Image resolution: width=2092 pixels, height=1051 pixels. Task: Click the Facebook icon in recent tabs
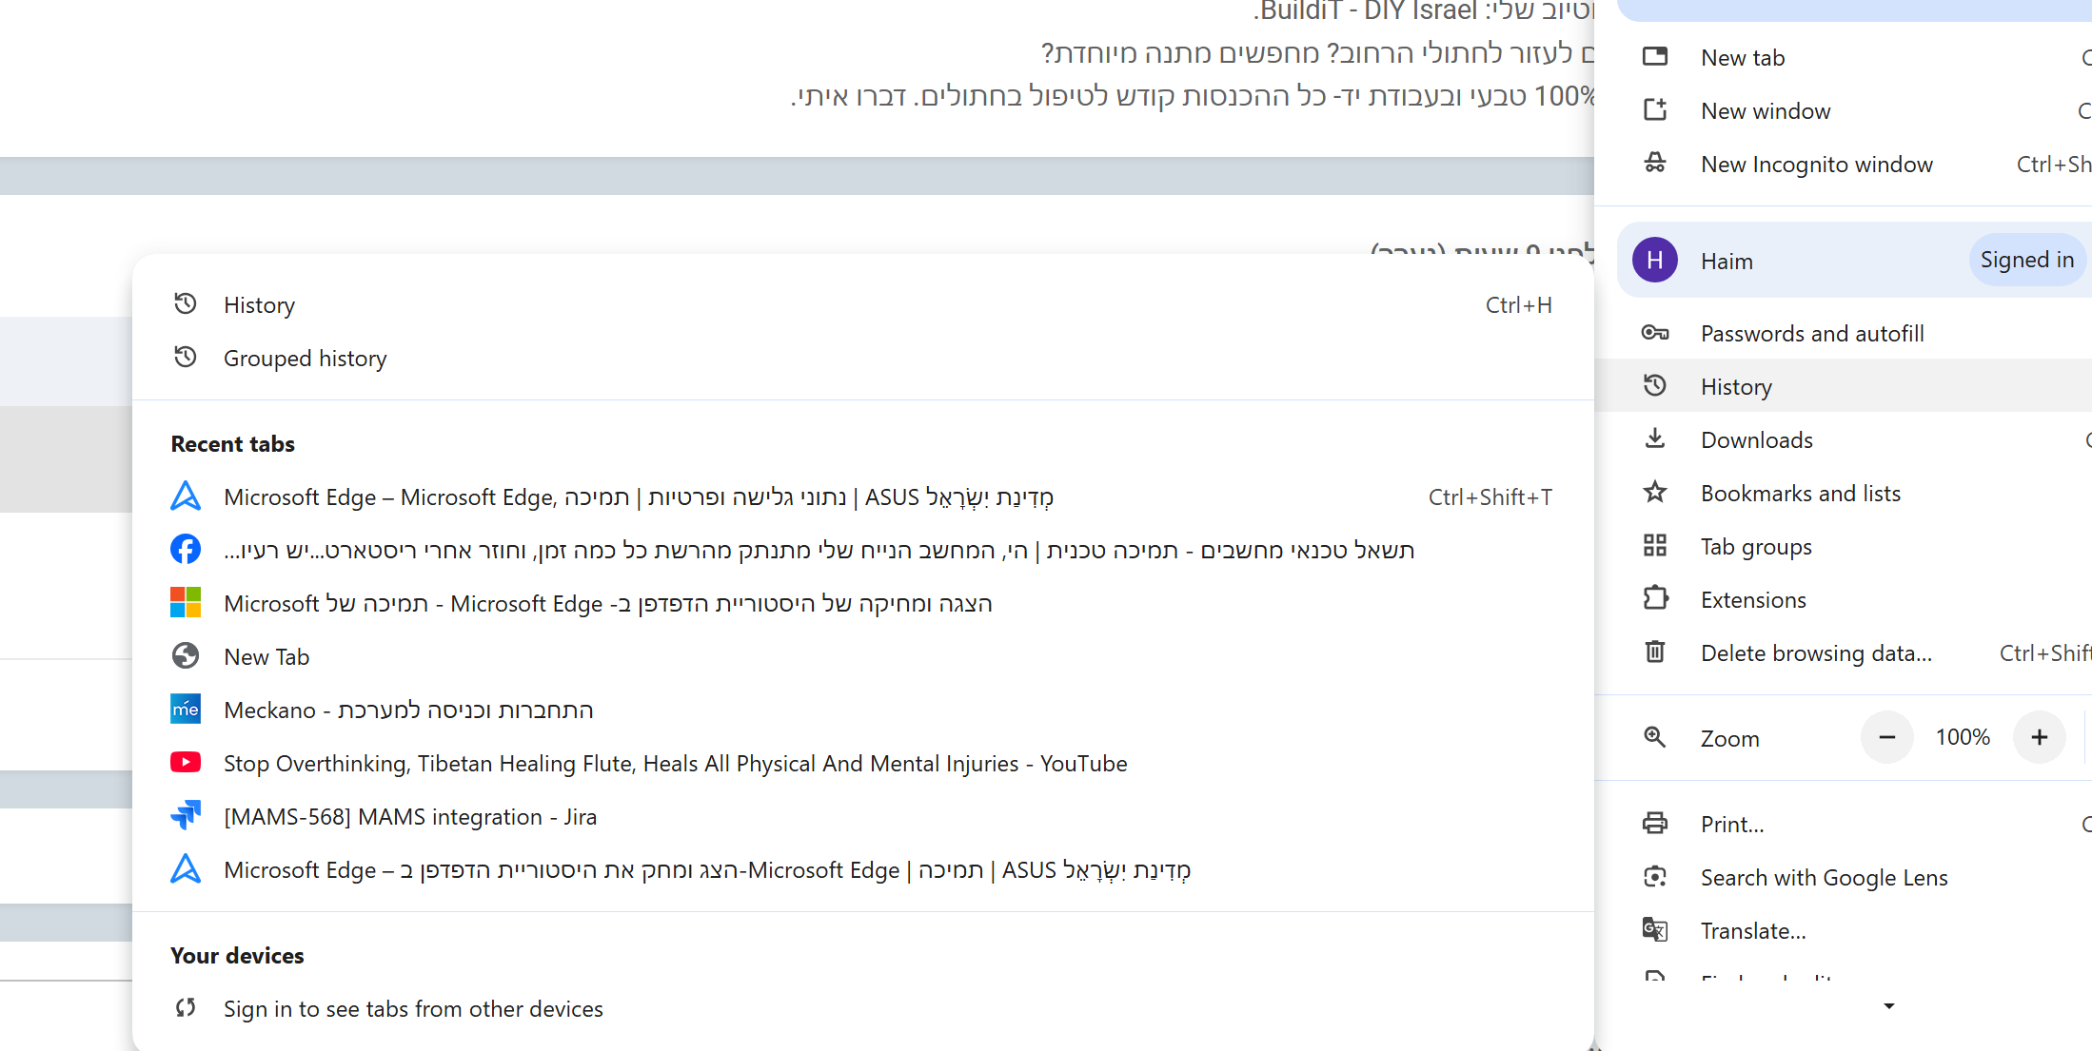[186, 550]
